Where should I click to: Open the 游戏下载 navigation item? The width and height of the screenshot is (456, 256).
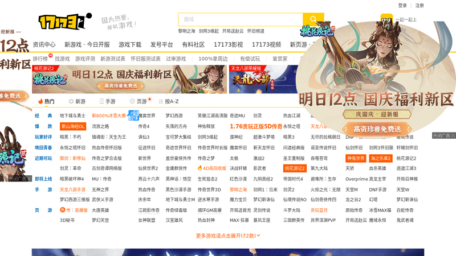[x=130, y=44]
